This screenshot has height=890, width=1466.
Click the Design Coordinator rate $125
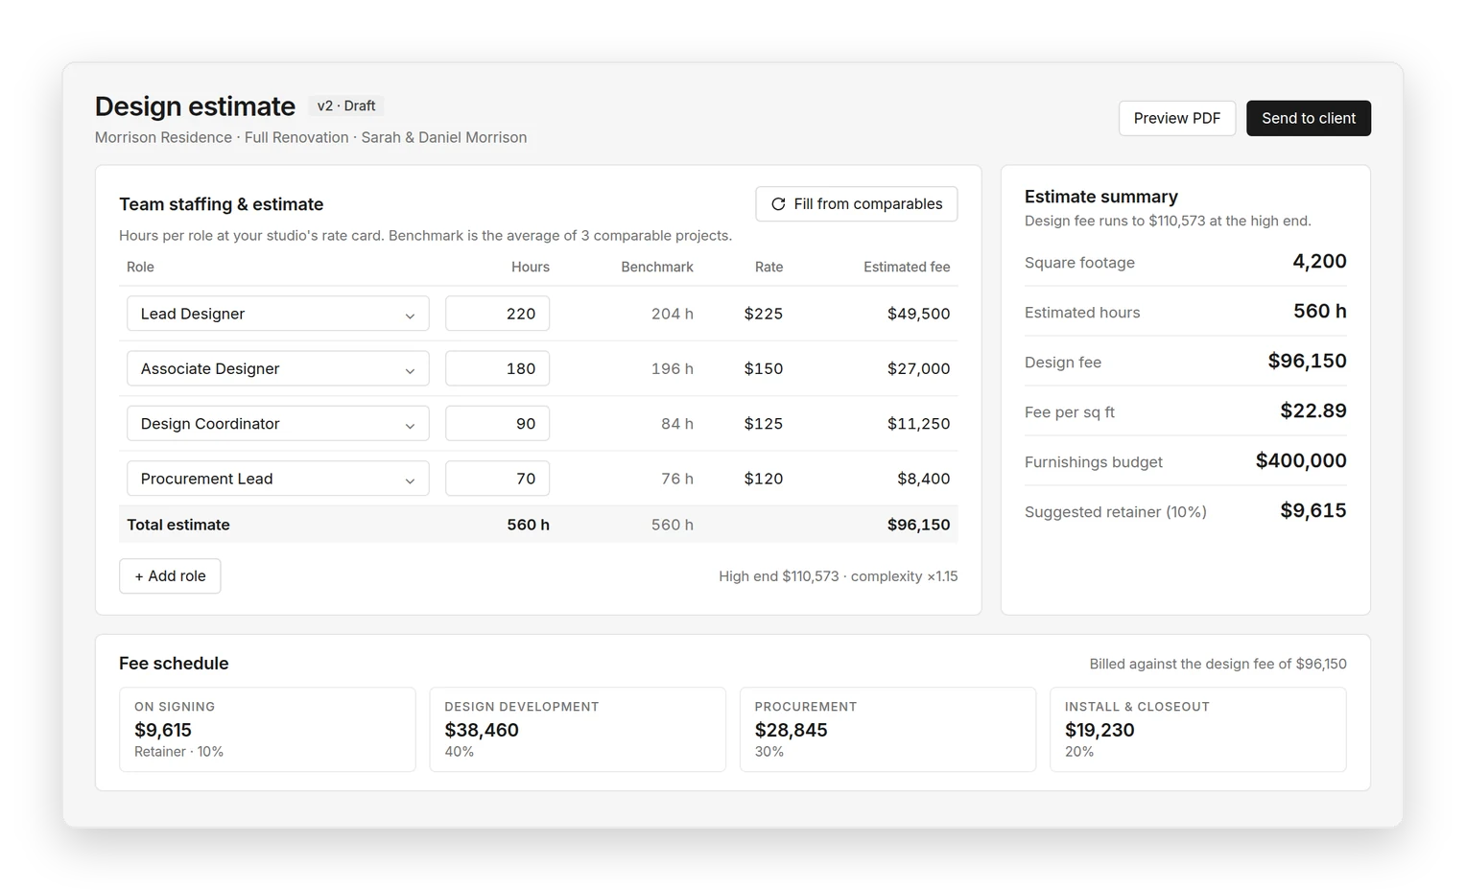point(764,424)
